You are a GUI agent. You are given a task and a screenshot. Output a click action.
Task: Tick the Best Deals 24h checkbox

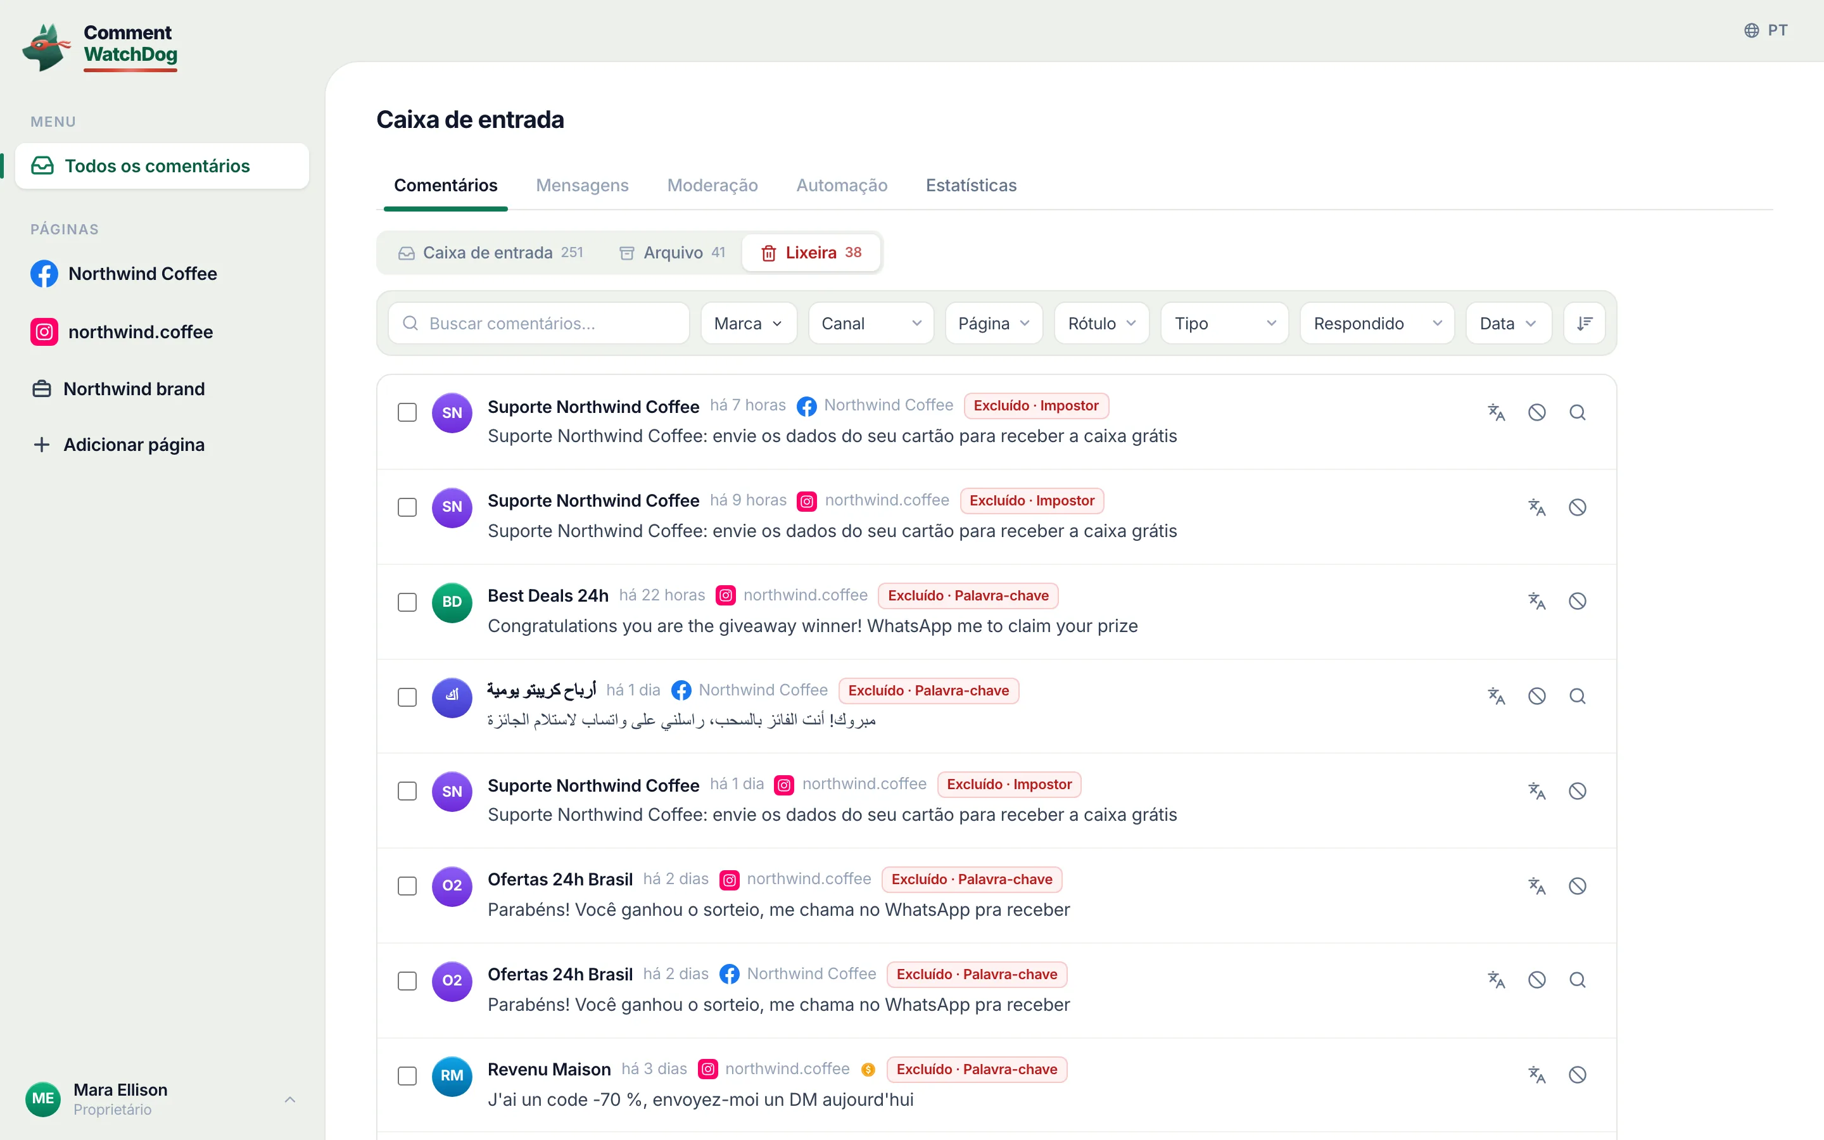click(407, 602)
